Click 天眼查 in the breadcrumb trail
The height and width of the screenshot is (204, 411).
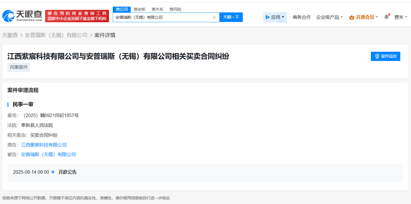[x=9, y=35]
